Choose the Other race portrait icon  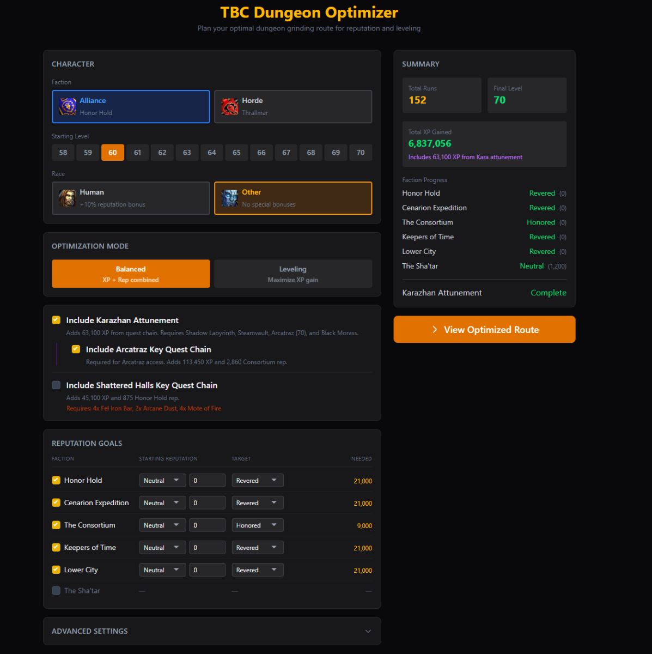click(x=229, y=198)
